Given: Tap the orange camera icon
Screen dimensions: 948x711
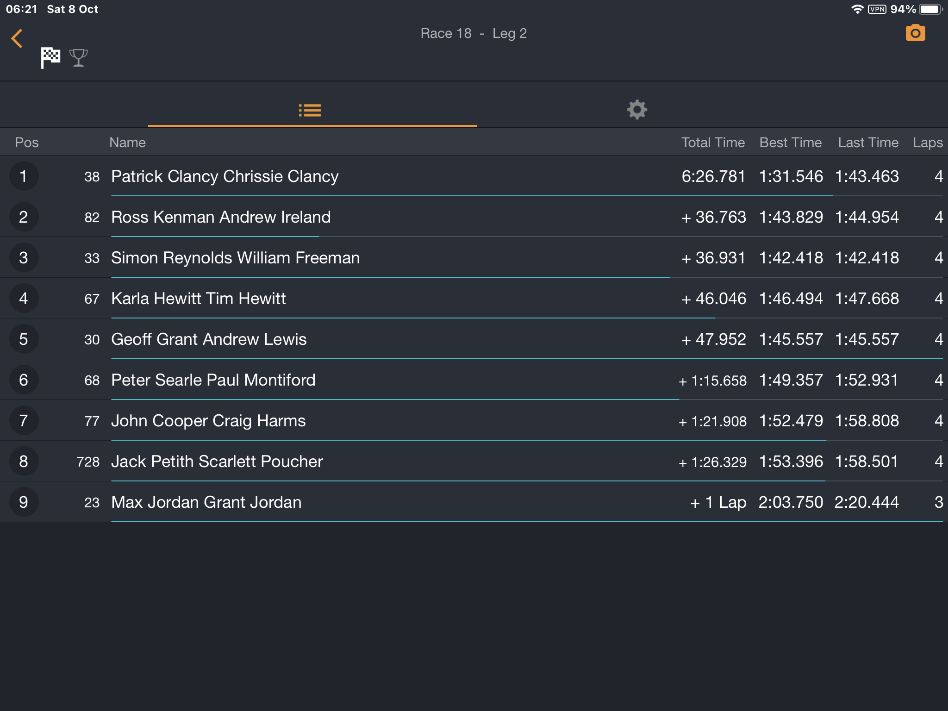Looking at the screenshot, I should coord(915,33).
